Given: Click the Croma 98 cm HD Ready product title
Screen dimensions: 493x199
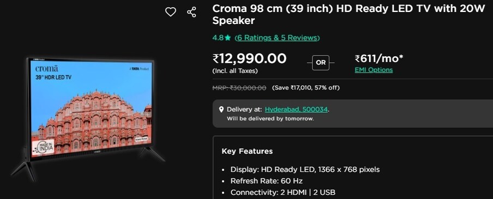Looking at the screenshot, I should coord(348,15).
